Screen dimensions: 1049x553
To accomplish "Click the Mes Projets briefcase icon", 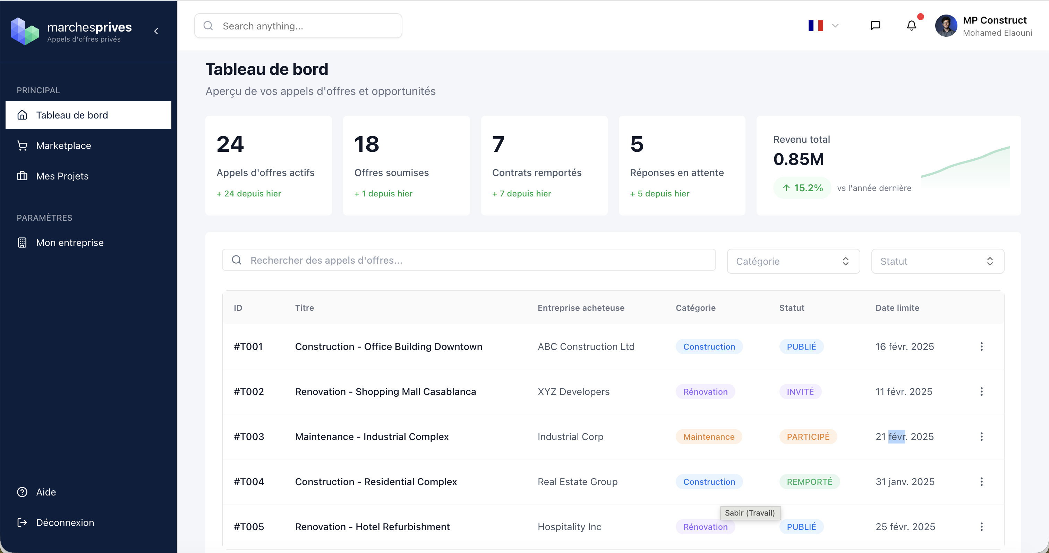I will tap(23, 176).
